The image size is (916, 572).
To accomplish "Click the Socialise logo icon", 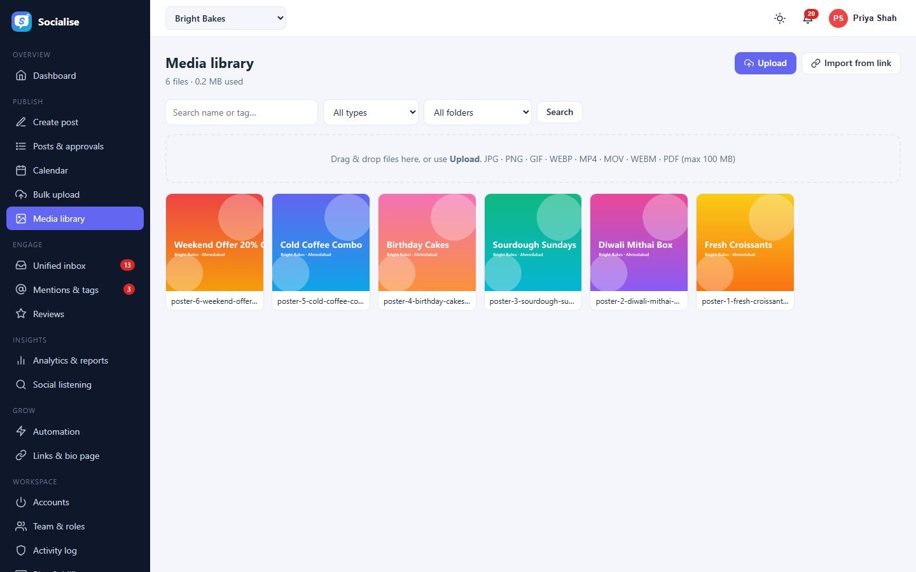I will (22, 22).
